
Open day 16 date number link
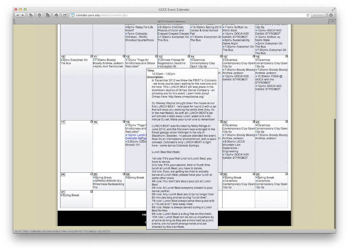pyautogui.click(x=257, y=57)
